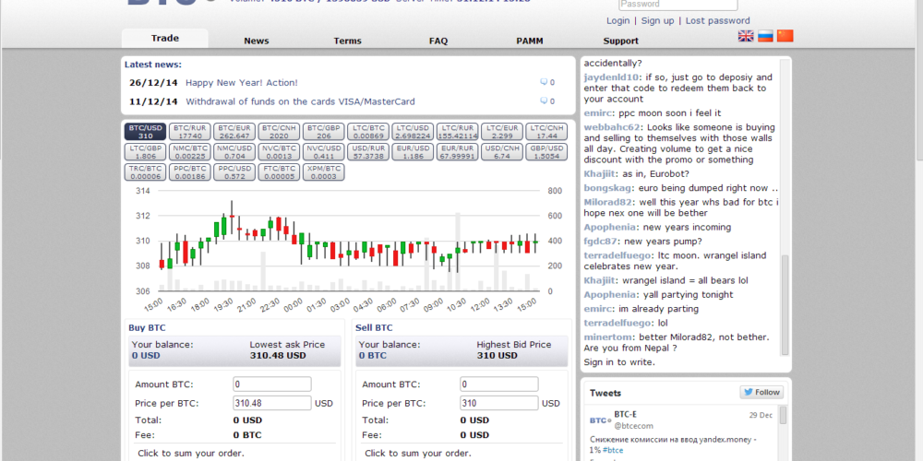Choose the EUR/USD pair button
The width and height of the screenshot is (923, 461).
[x=413, y=151]
